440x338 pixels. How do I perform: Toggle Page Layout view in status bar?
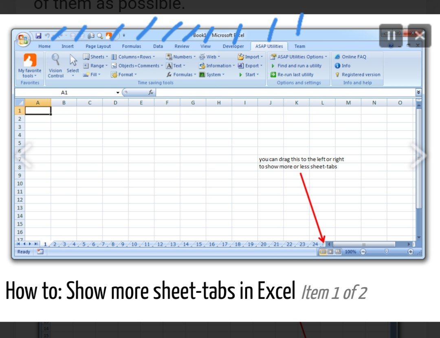(x=330, y=252)
